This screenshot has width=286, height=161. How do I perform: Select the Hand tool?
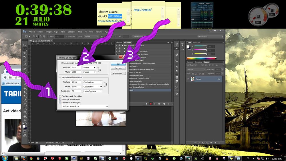[x=25, y=116]
